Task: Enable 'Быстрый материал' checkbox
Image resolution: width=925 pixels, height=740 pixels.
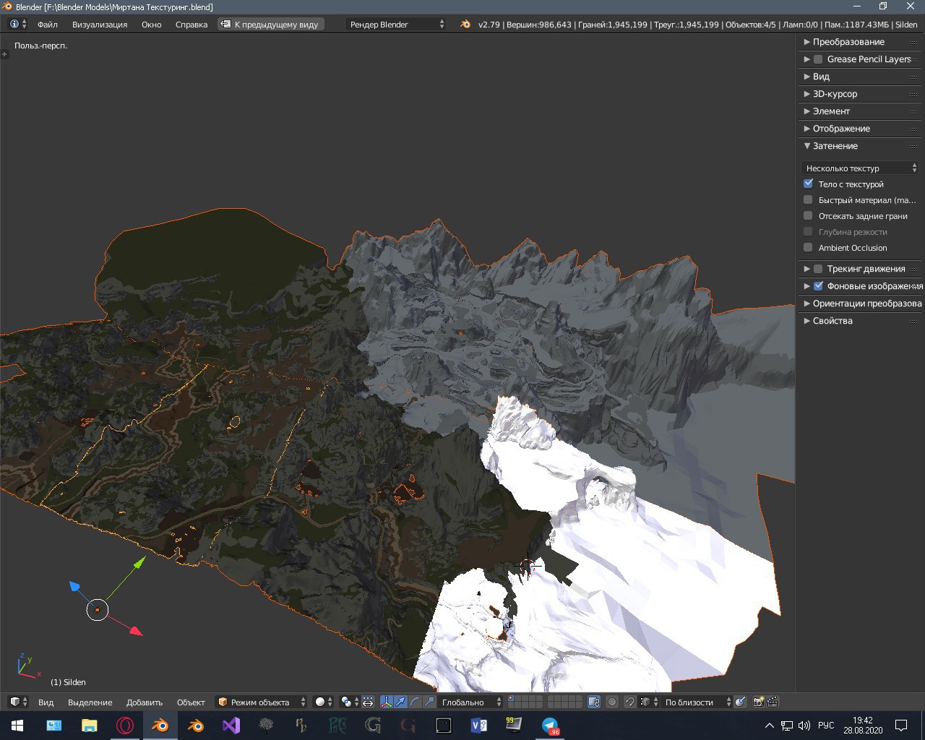Action: pos(808,199)
